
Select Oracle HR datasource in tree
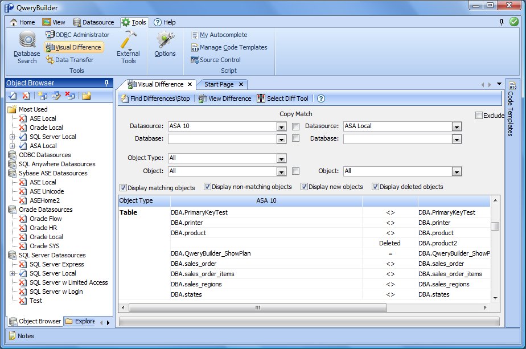[x=43, y=228]
